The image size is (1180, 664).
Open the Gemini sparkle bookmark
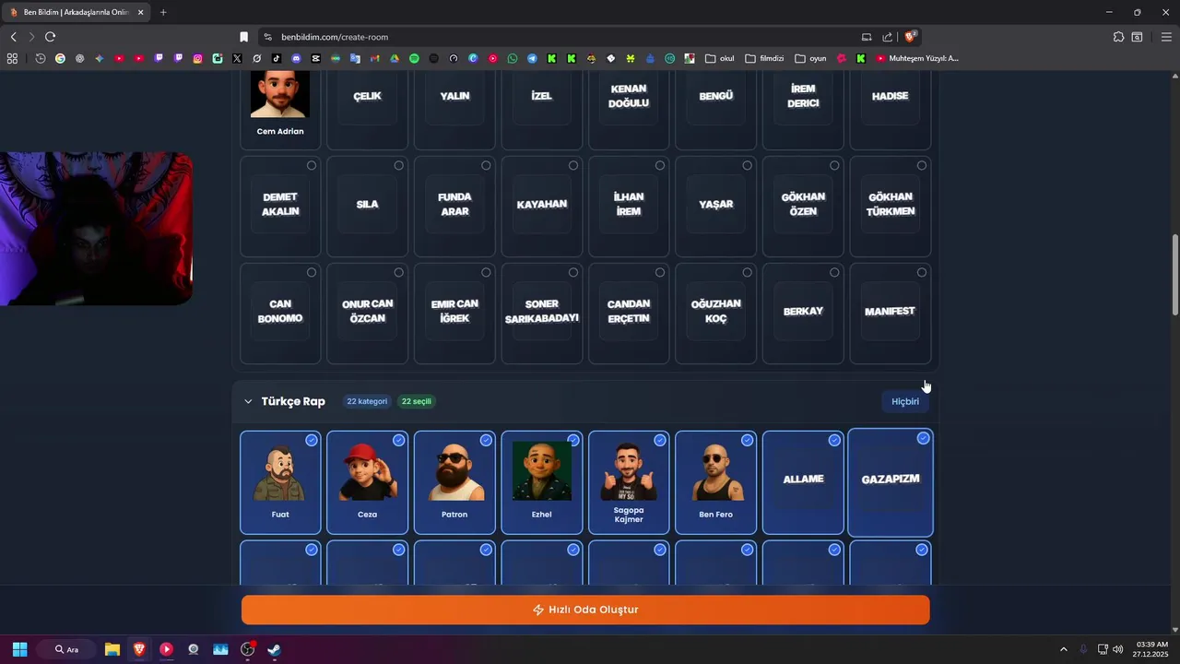coord(100,58)
